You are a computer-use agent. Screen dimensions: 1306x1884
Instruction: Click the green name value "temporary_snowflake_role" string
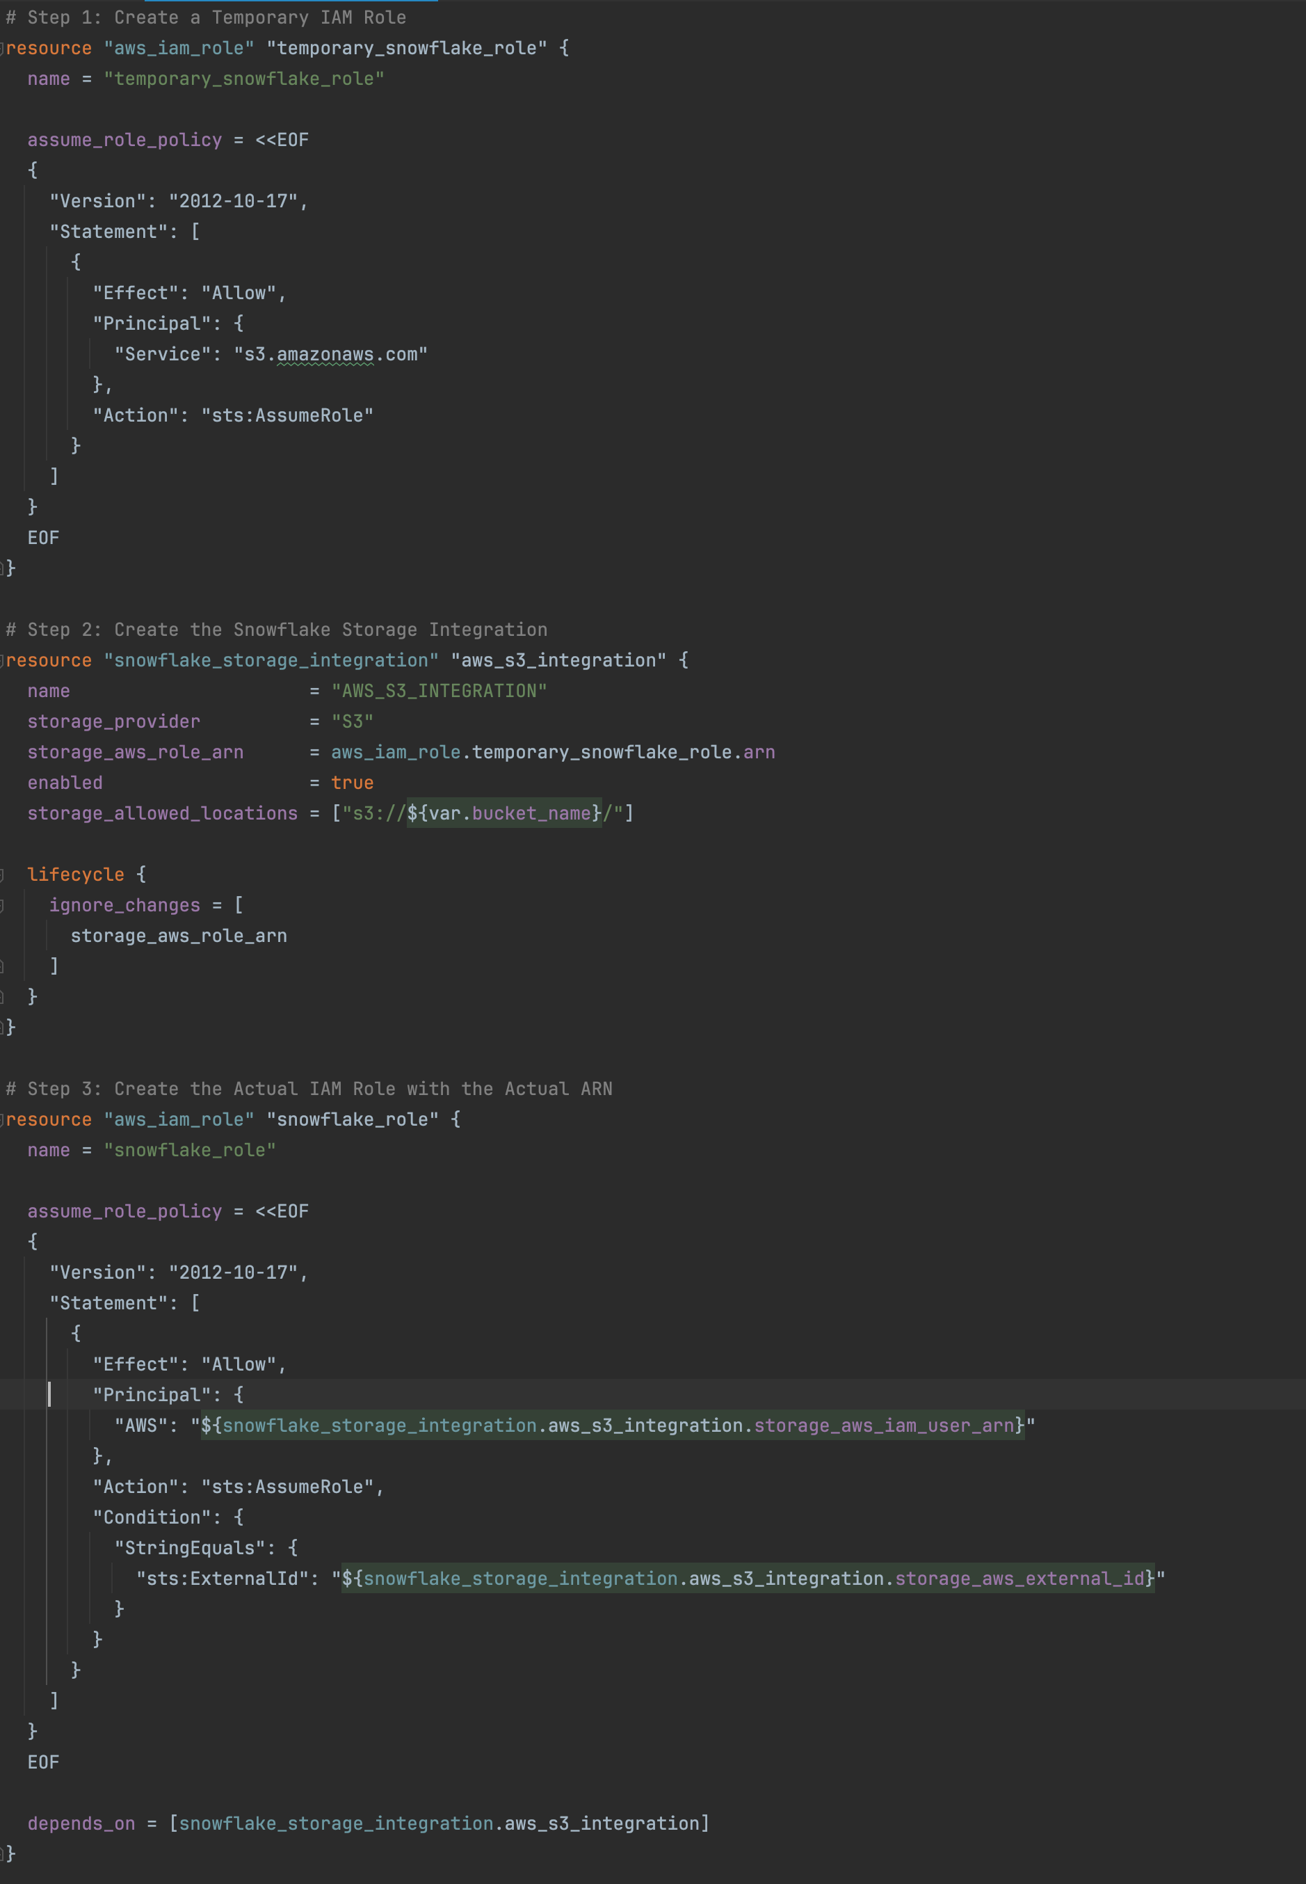tap(244, 79)
